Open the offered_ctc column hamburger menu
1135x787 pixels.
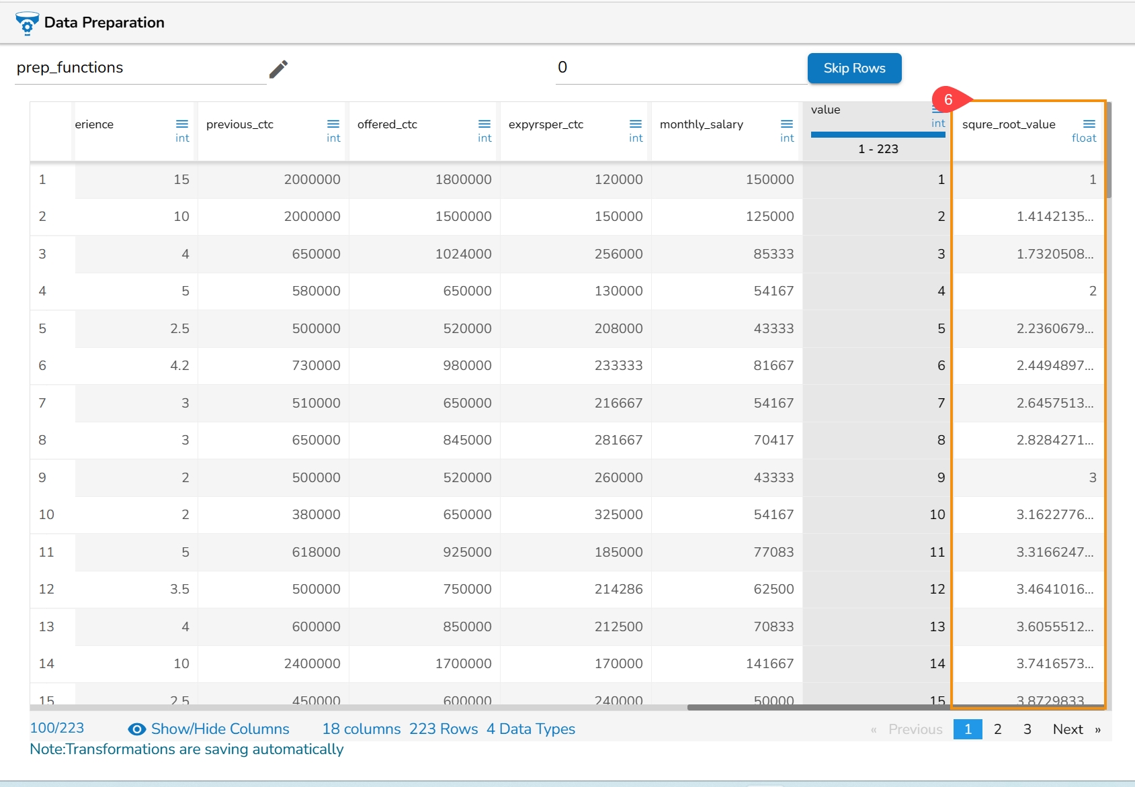click(x=485, y=124)
